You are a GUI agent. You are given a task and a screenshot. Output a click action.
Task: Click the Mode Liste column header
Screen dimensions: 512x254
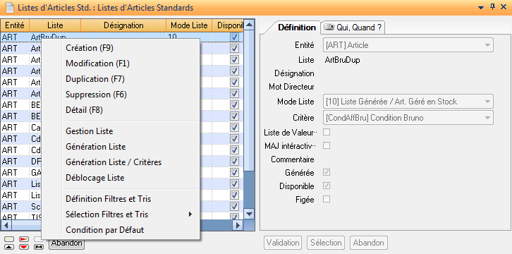click(189, 25)
